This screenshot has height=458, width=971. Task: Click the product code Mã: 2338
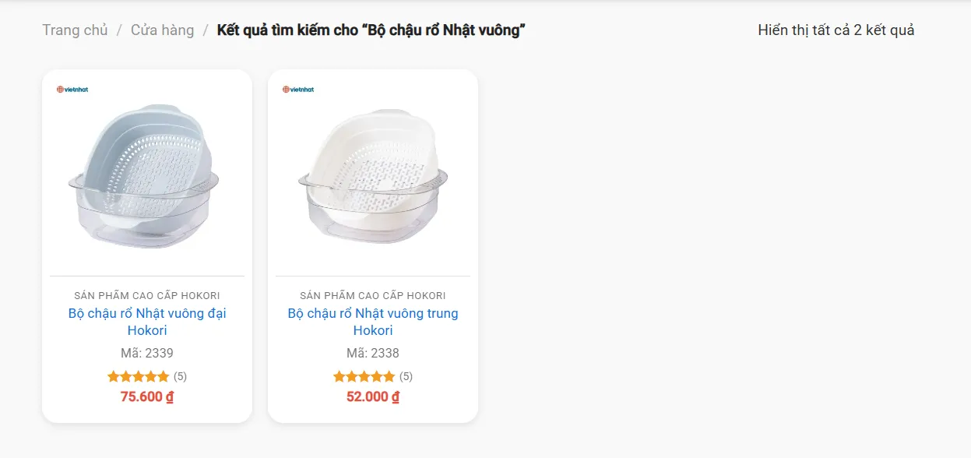click(x=373, y=353)
